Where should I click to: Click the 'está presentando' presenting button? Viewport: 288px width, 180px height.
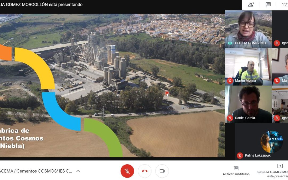[x=273, y=171]
